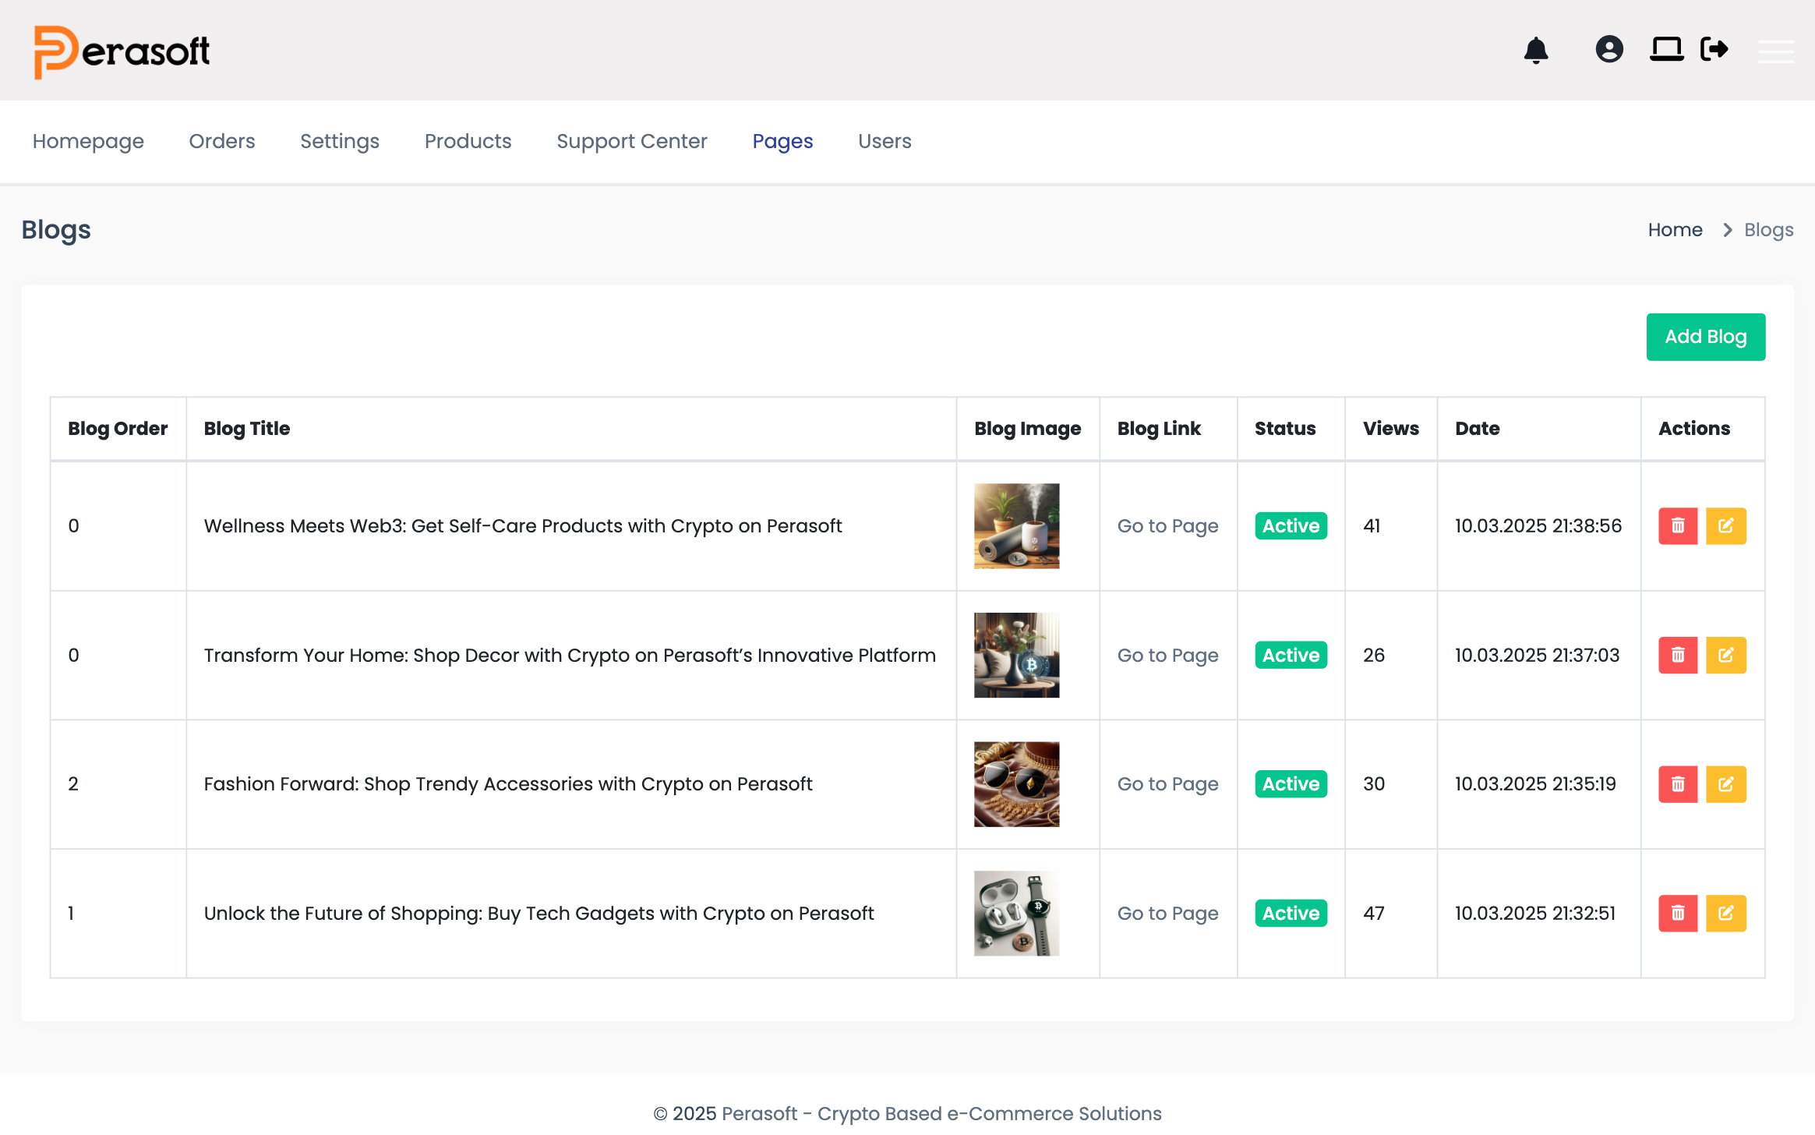1815x1135 pixels.
Task: Click the laptop view-site icon
Action: tap(1667, 49)
